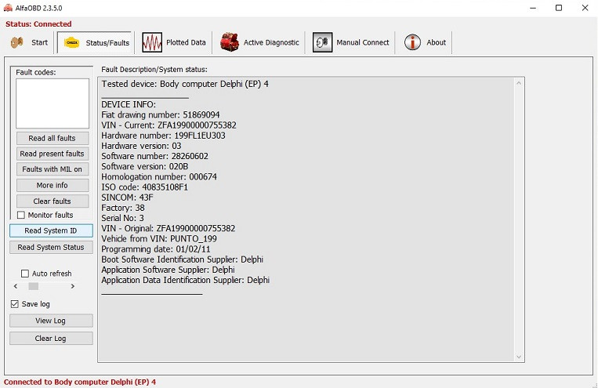Click the auto refresh interval slider thumb
The height and width of the screenshot is (388, 598).
click(33, 287)
